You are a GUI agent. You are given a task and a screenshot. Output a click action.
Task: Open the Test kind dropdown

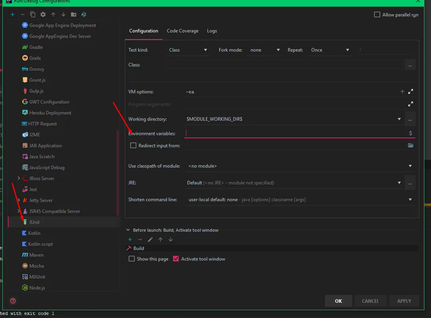(x=188, y=50)
